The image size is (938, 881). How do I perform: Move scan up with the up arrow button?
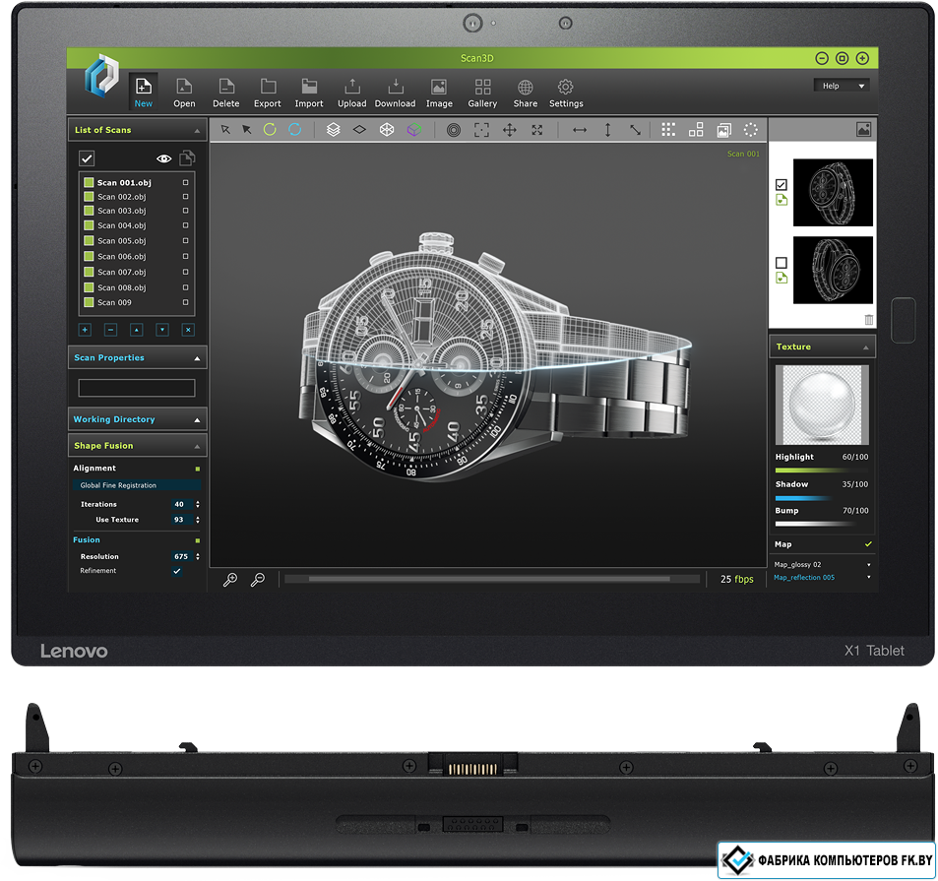(137, 330)
